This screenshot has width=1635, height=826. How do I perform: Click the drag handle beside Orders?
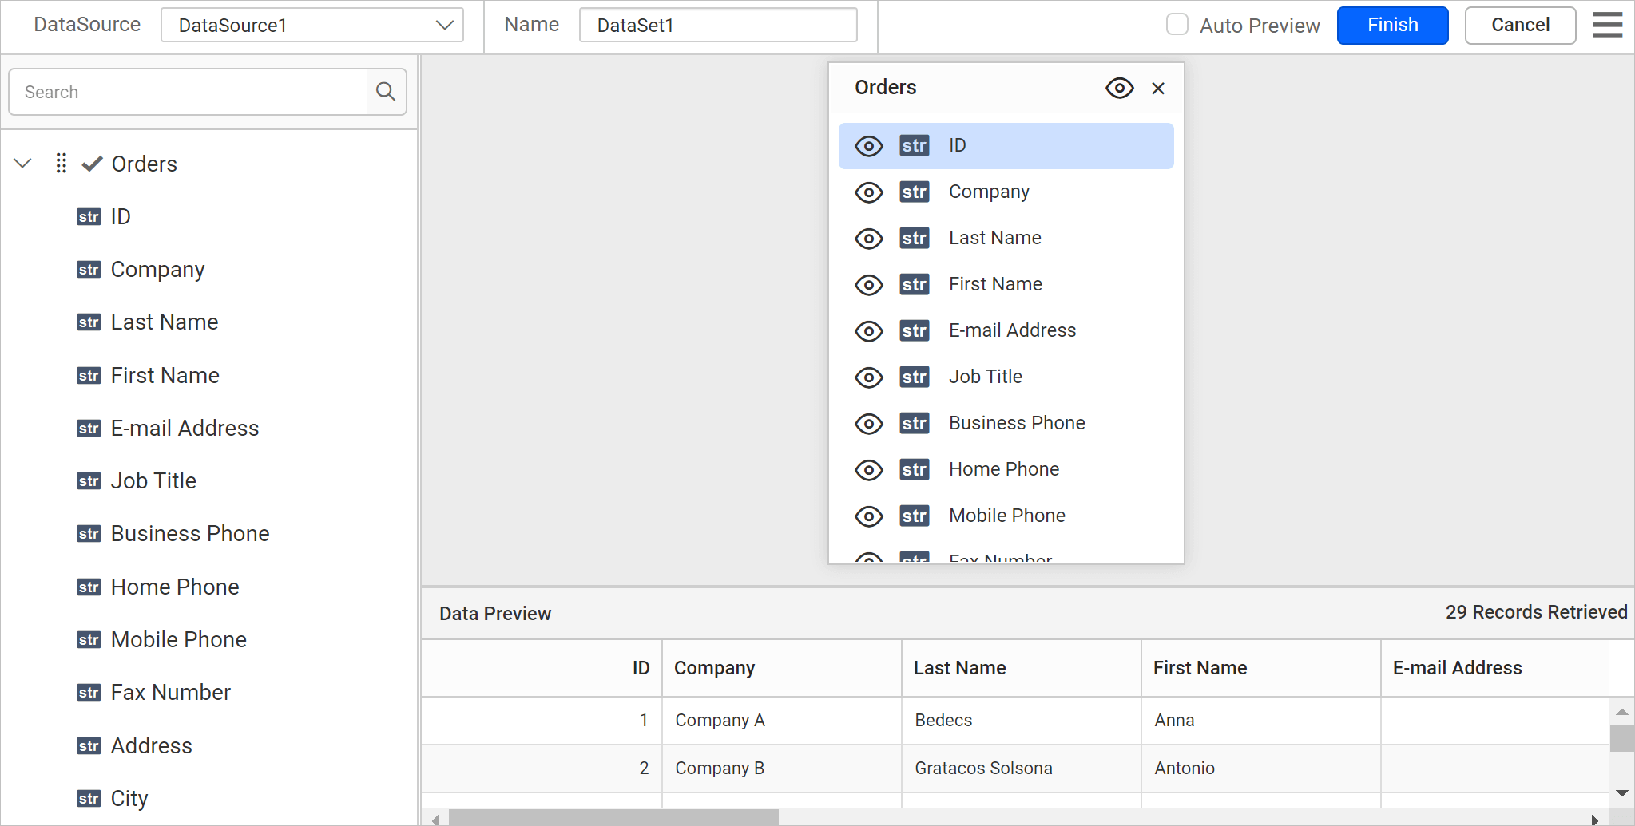coord(61,164)
